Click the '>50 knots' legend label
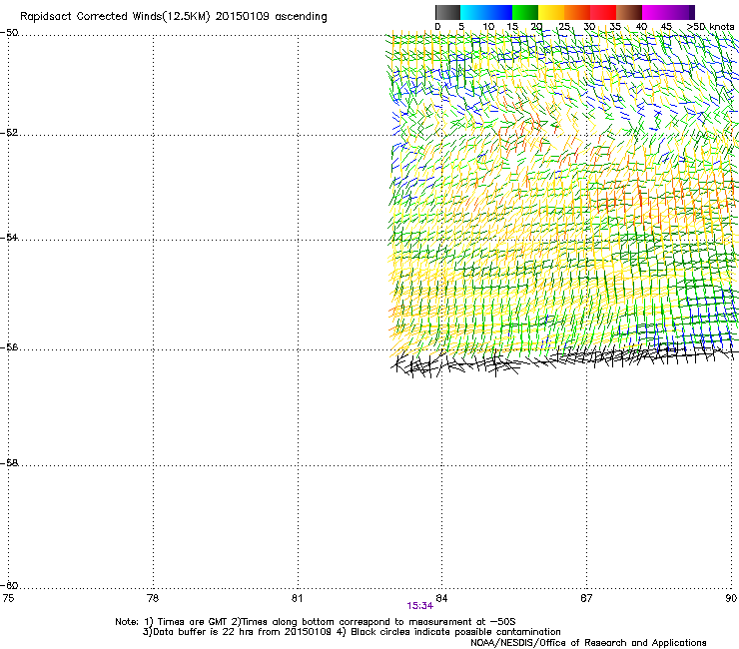 click(x=710, y=27)
